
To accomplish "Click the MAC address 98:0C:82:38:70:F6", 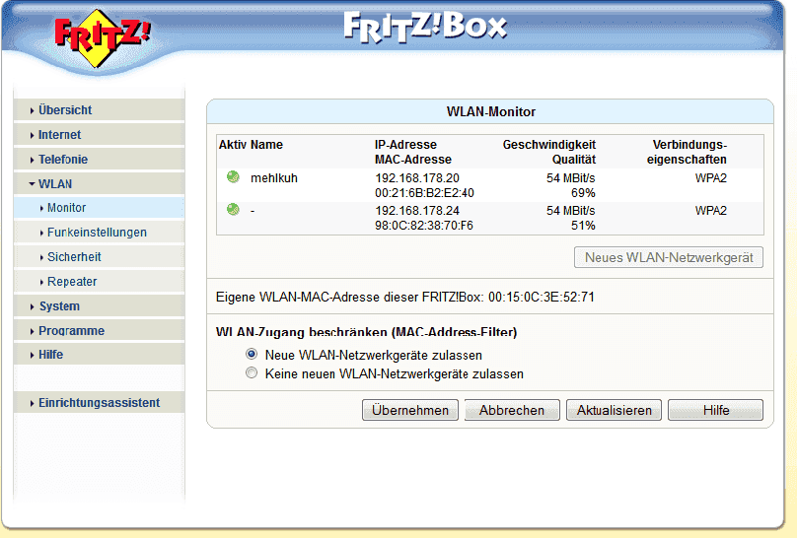I will click(x=424, y=226).
